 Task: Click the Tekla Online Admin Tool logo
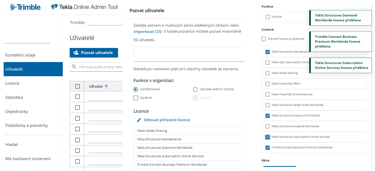pos(84,7)
